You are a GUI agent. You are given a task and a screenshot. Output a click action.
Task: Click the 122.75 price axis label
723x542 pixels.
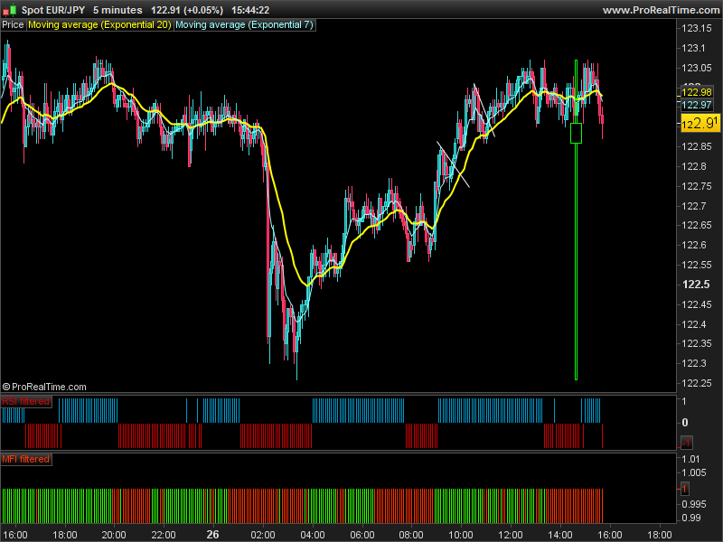pyautogui.click(x=697, y=186)
